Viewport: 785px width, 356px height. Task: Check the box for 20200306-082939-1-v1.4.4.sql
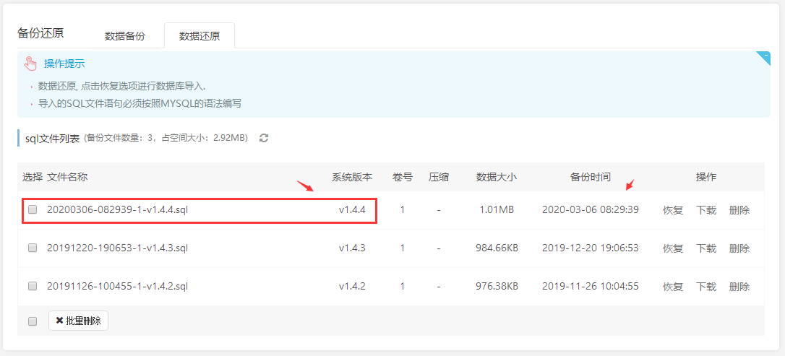(33, 210)
